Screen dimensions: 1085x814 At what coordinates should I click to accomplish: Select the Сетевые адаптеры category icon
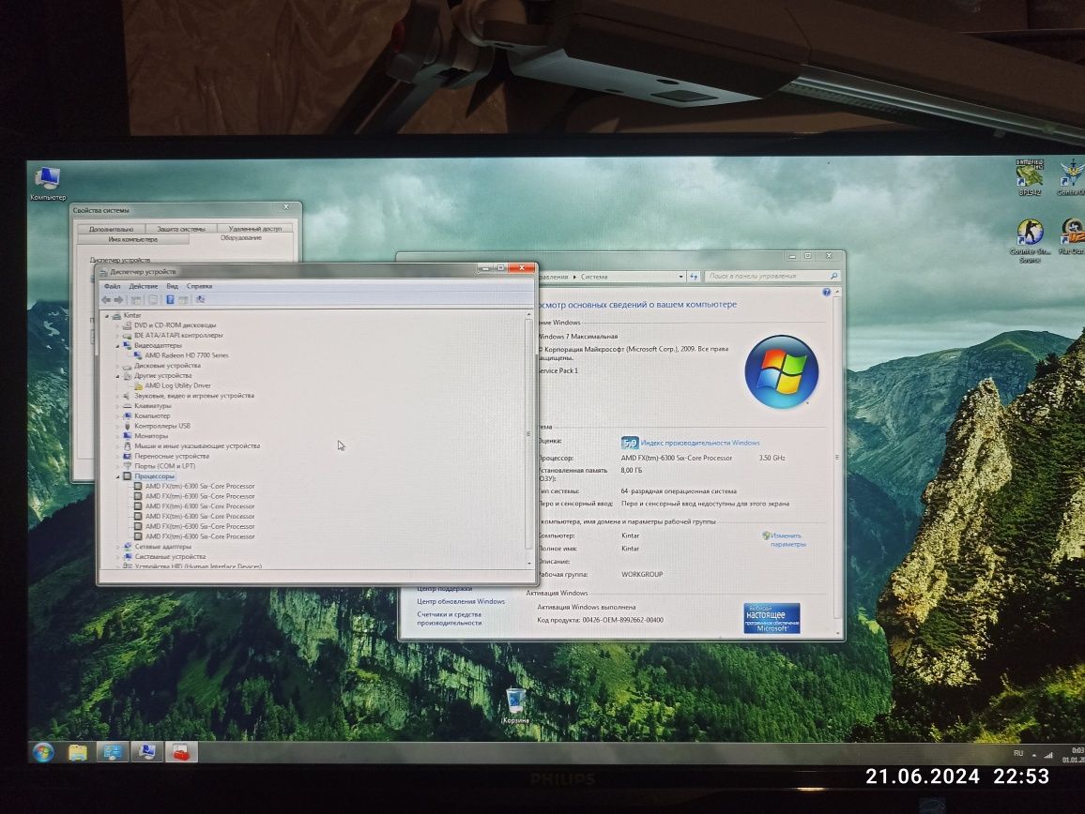pos(128,547)
